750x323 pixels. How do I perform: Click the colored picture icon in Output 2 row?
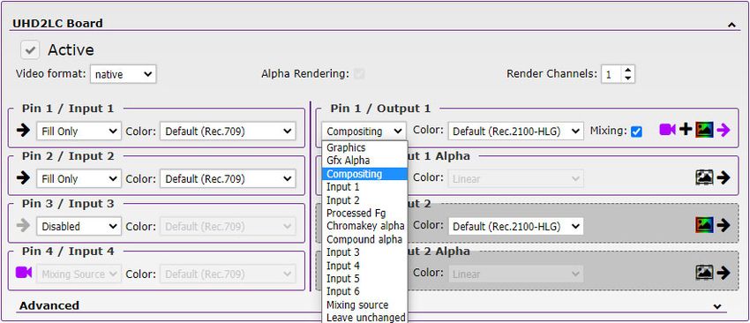[x=704, y=225]
